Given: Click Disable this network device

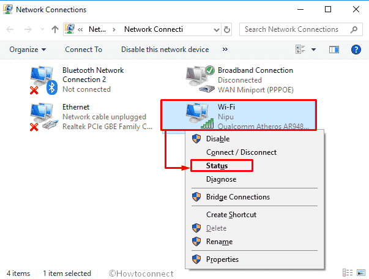Looking at the screenshot, I should (x=165, y=50).
